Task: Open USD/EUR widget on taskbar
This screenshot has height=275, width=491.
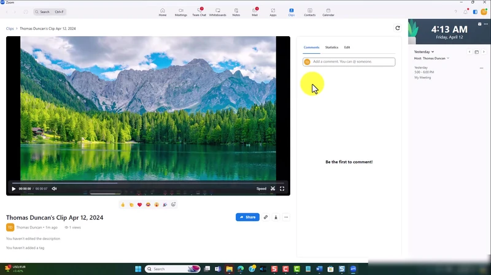Action: pos(15,269)
